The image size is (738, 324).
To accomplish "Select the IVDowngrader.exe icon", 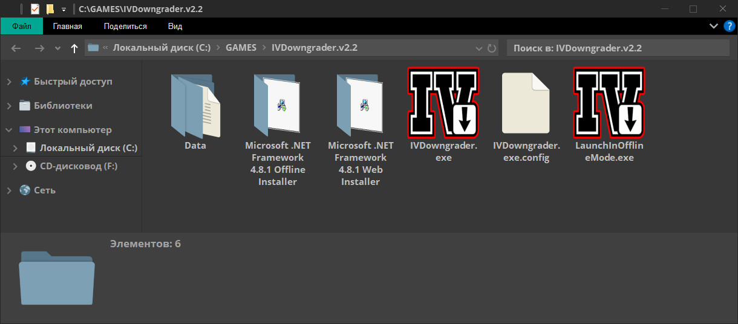I will 443,102.
